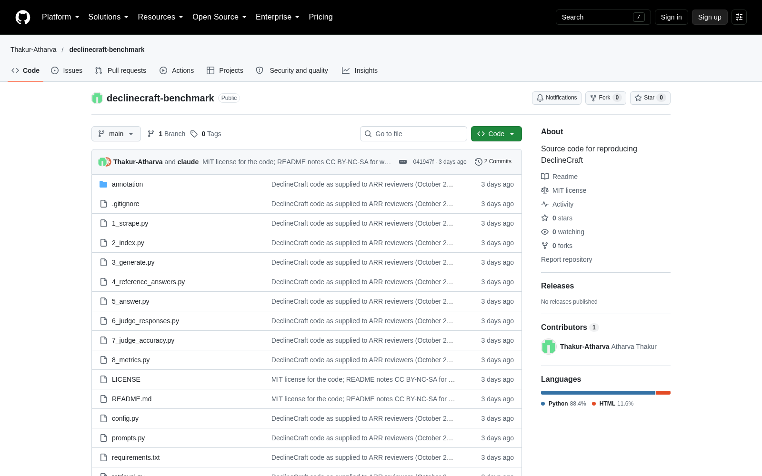Click the GitHub logo icon

(23, 17)
